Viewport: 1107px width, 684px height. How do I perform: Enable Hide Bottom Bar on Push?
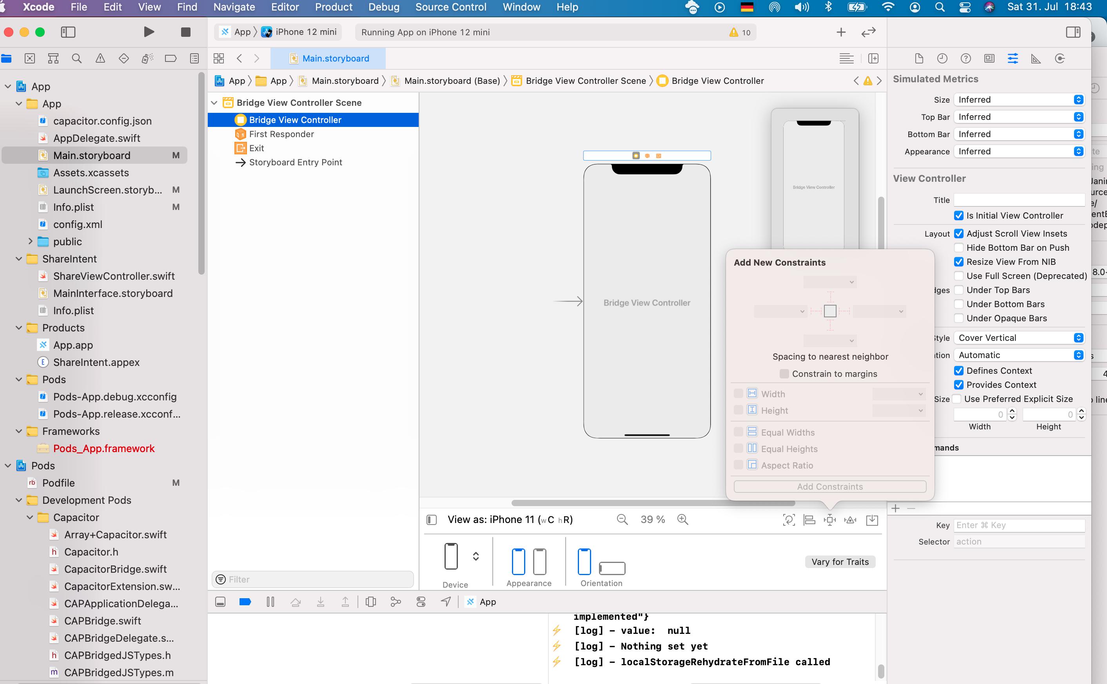[x=958, y=248]
